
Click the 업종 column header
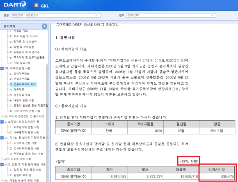click(x=217, y=124)
